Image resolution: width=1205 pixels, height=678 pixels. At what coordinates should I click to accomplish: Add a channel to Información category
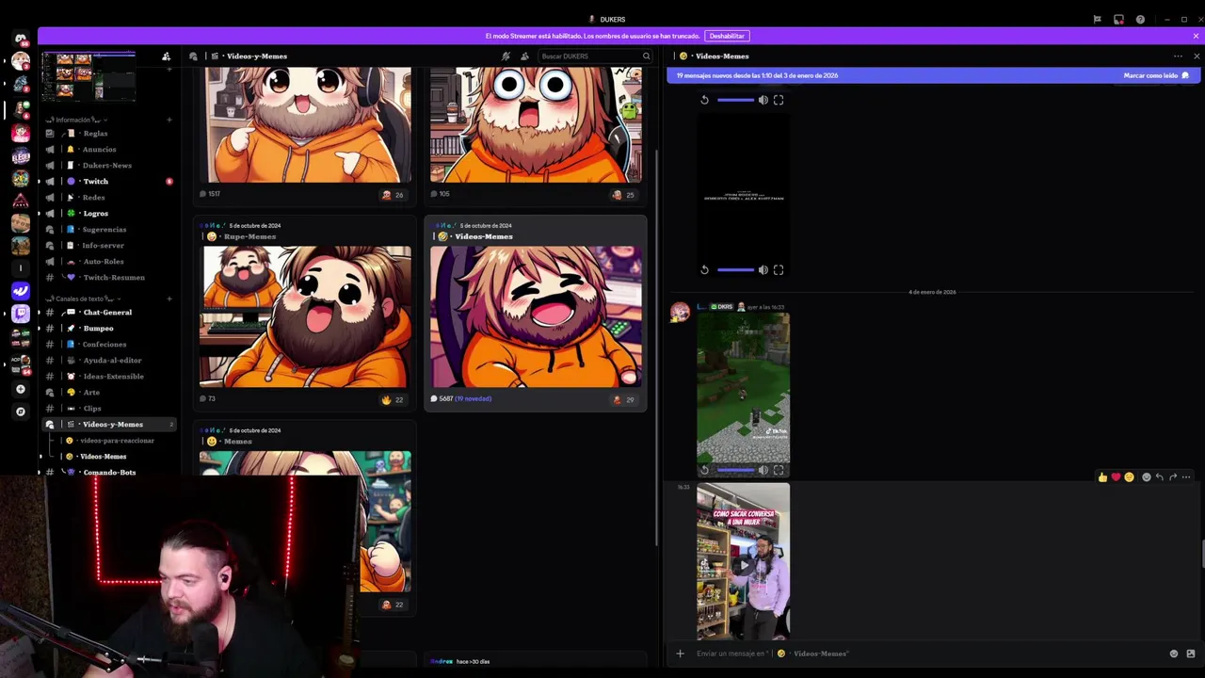coord(169,120)
